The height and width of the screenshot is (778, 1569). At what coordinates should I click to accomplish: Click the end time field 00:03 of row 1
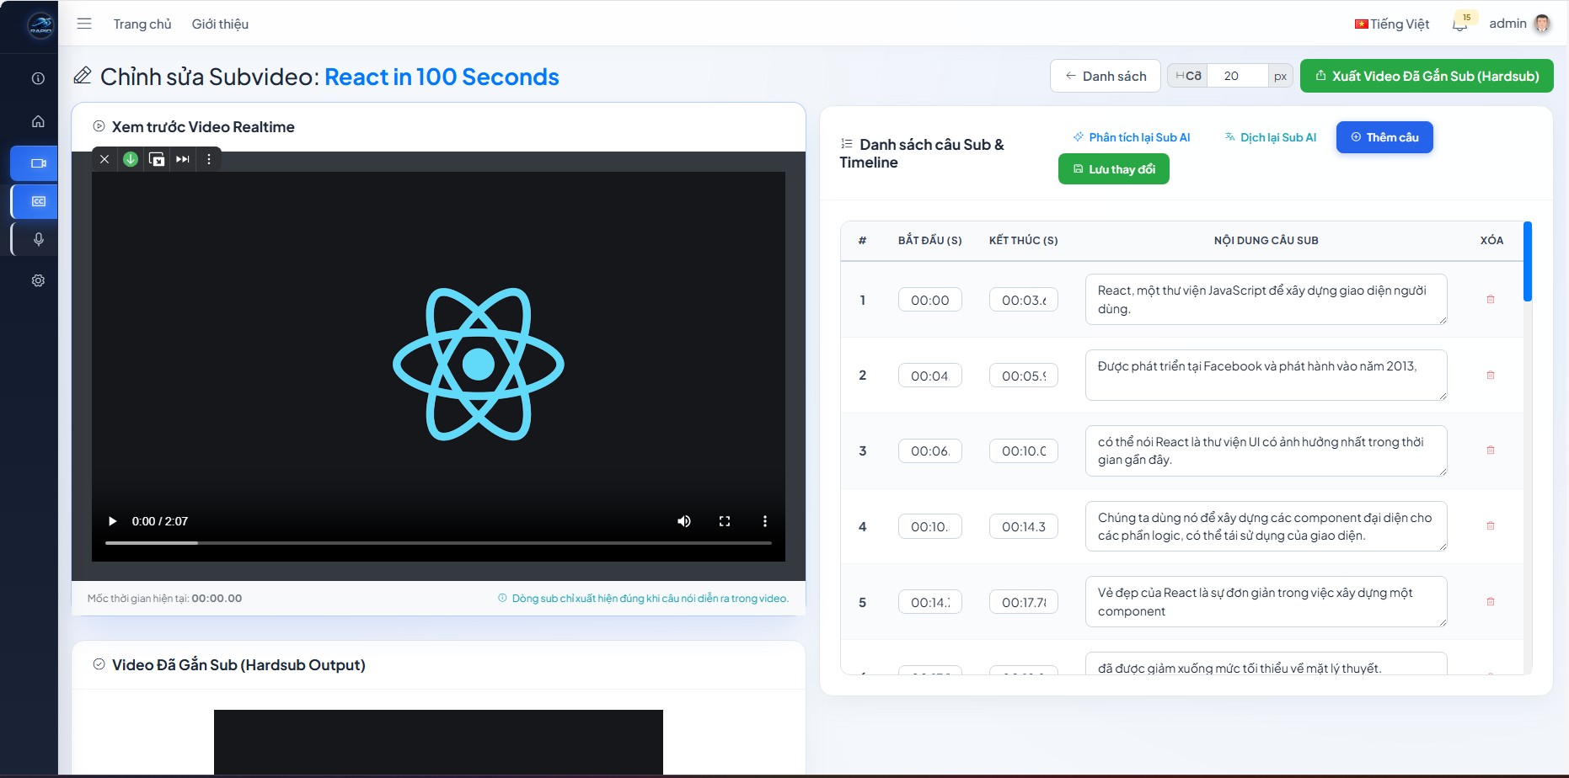(1024, 300)
